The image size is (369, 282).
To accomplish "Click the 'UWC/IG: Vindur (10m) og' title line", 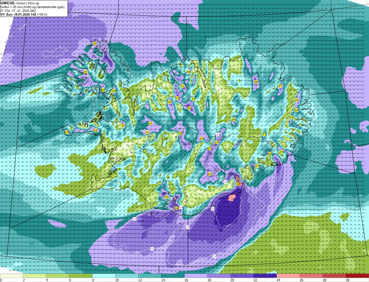I will pyautogui.click(x=20, y=3).
